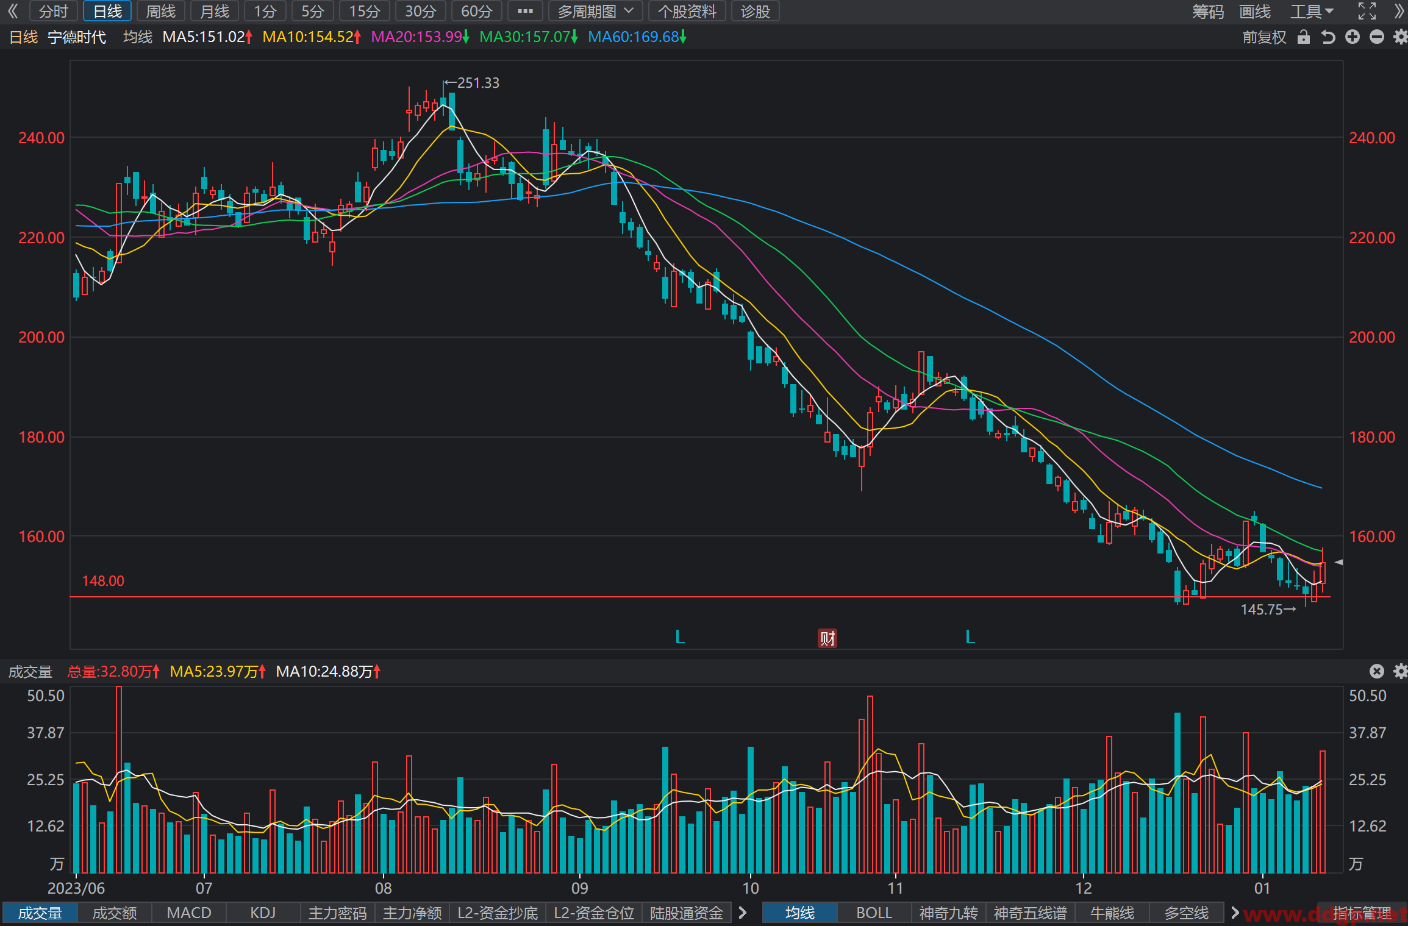Open 画线 drawing tools
This screenshot has height=926, width=1408.
point(1255,11)
